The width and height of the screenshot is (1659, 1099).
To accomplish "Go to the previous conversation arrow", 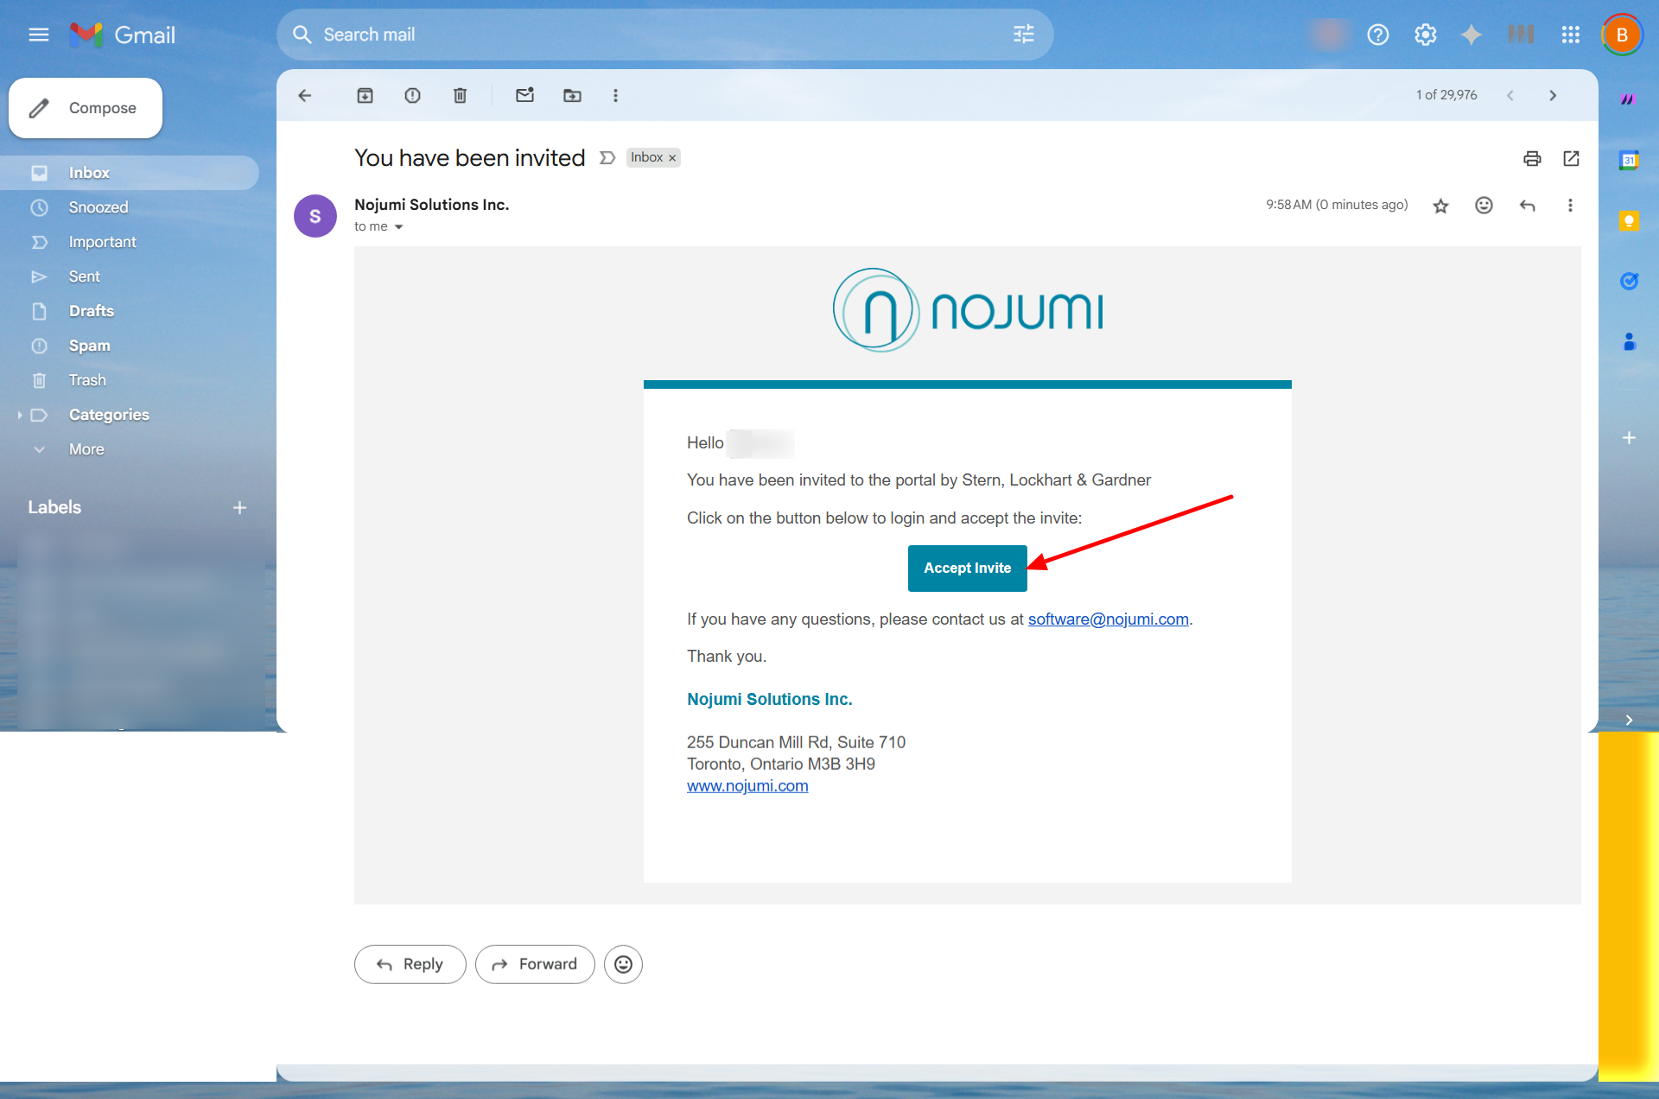I will [1510, 95].
